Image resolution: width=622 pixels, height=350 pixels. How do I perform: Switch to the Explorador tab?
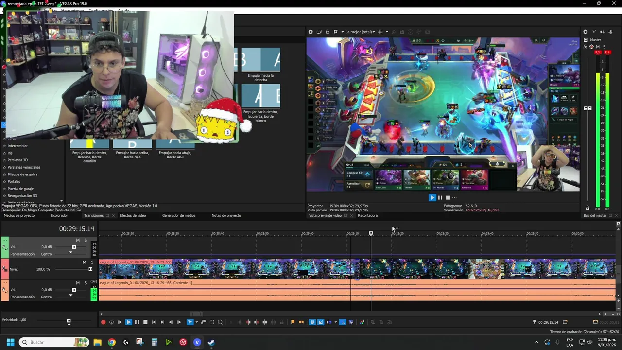59,215
